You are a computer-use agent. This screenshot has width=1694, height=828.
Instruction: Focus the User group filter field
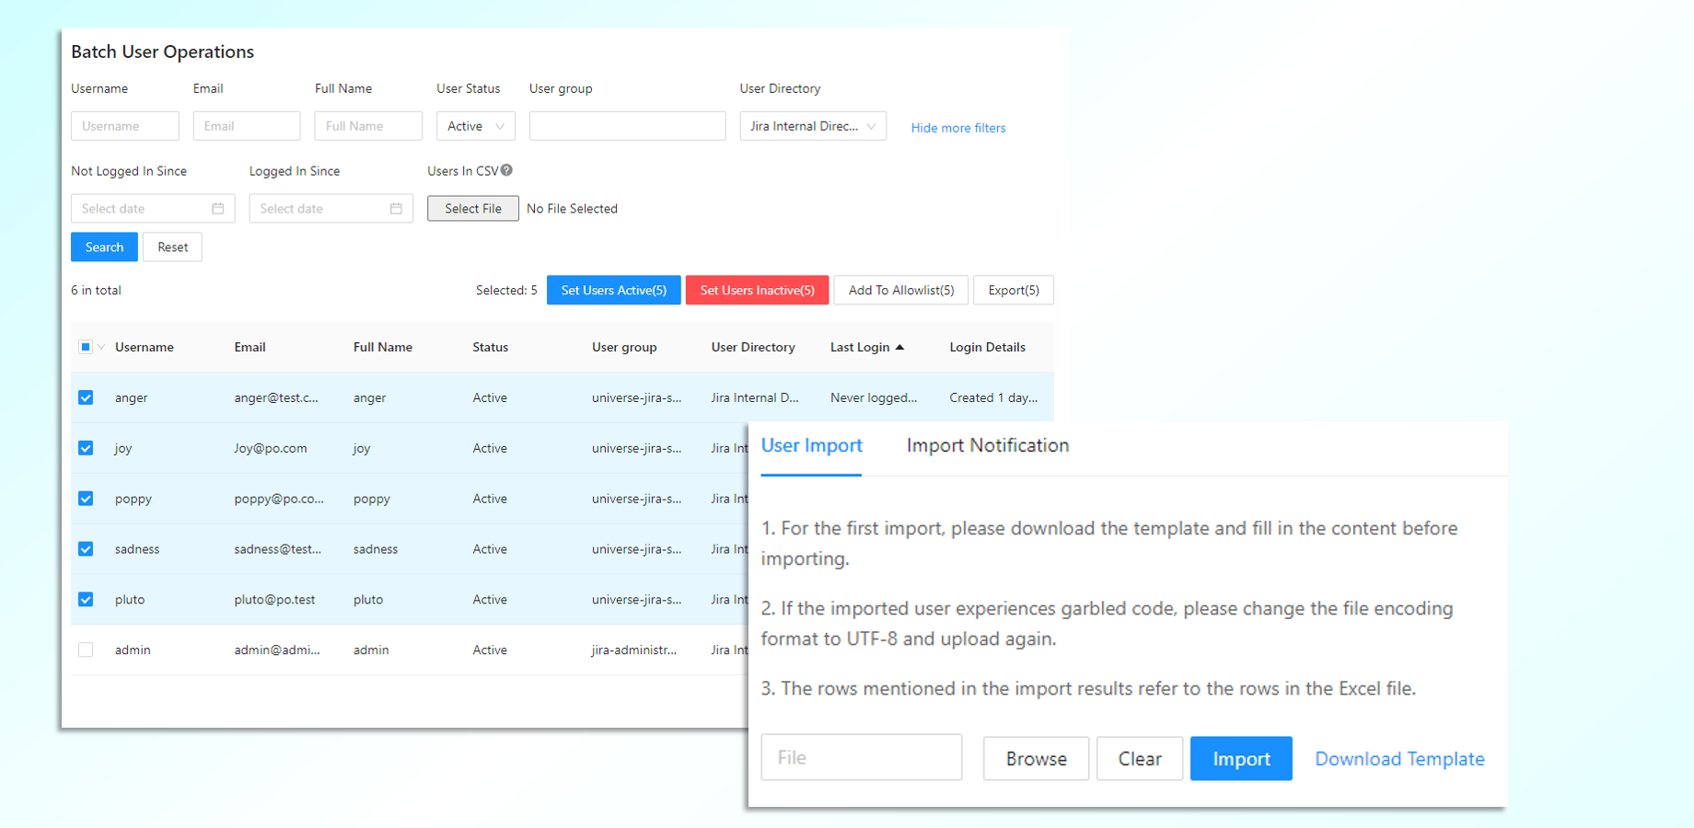pos(628,126)
